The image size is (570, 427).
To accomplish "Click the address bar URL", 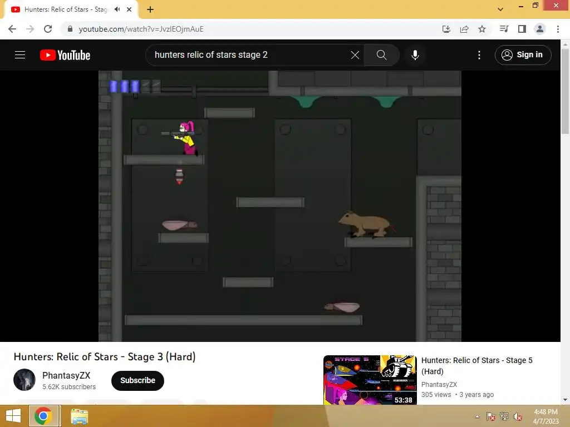I will [x=141, y=29].
